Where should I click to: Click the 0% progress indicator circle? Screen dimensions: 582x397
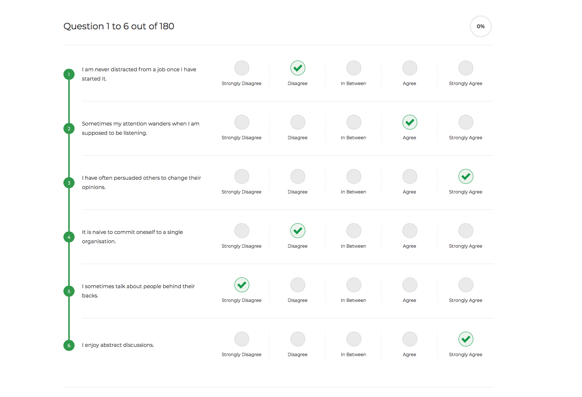480,26
